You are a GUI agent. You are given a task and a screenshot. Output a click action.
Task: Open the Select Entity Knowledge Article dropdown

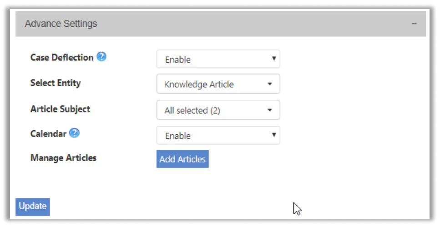tap(218, 84)
